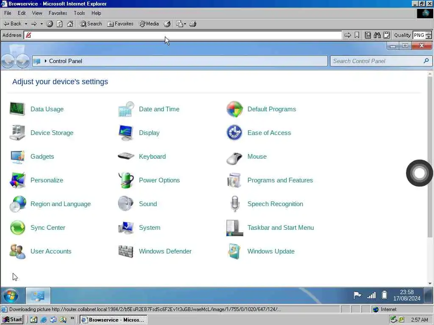
Task: Click the battery tray icon
Action: 384,295
